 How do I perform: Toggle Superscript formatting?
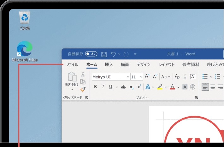click(139, 87)
